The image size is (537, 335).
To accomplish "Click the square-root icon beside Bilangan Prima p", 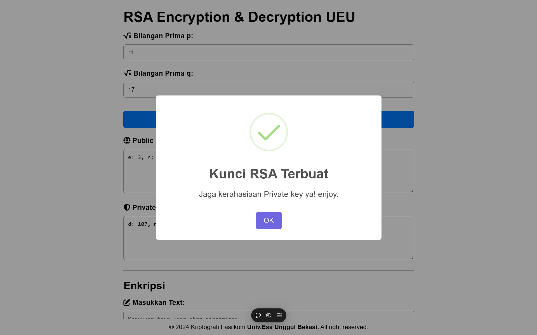I will click(127, 36).
